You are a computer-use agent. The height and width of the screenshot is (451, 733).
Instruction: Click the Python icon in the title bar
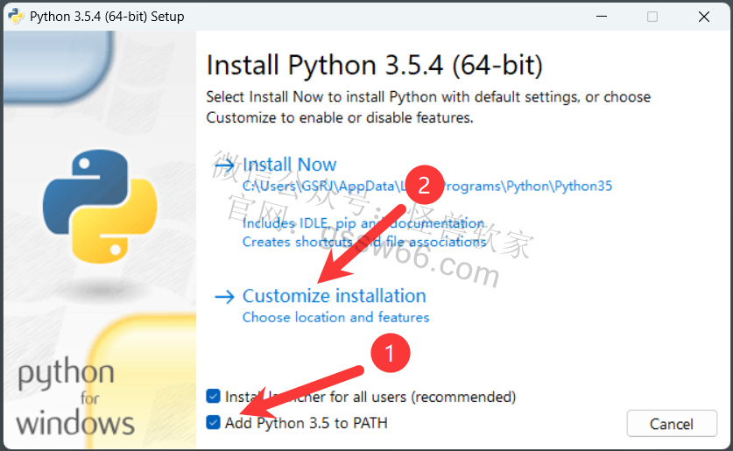click(16, 16)
